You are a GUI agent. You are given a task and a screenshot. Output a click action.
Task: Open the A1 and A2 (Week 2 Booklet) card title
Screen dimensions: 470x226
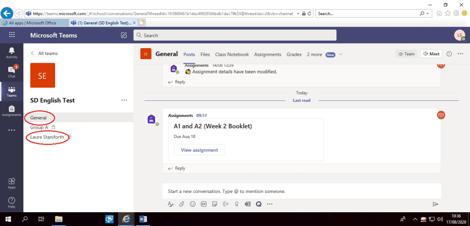point(213,127)
